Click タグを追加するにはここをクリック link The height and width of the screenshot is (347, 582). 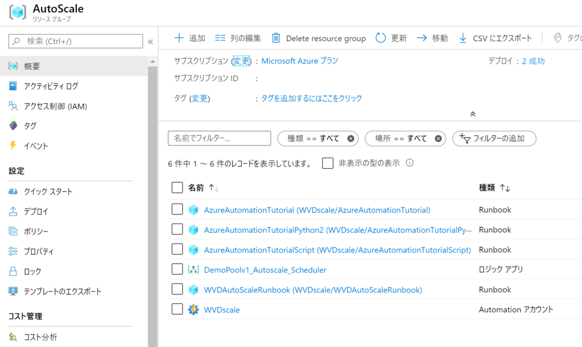tap(311, 98)
